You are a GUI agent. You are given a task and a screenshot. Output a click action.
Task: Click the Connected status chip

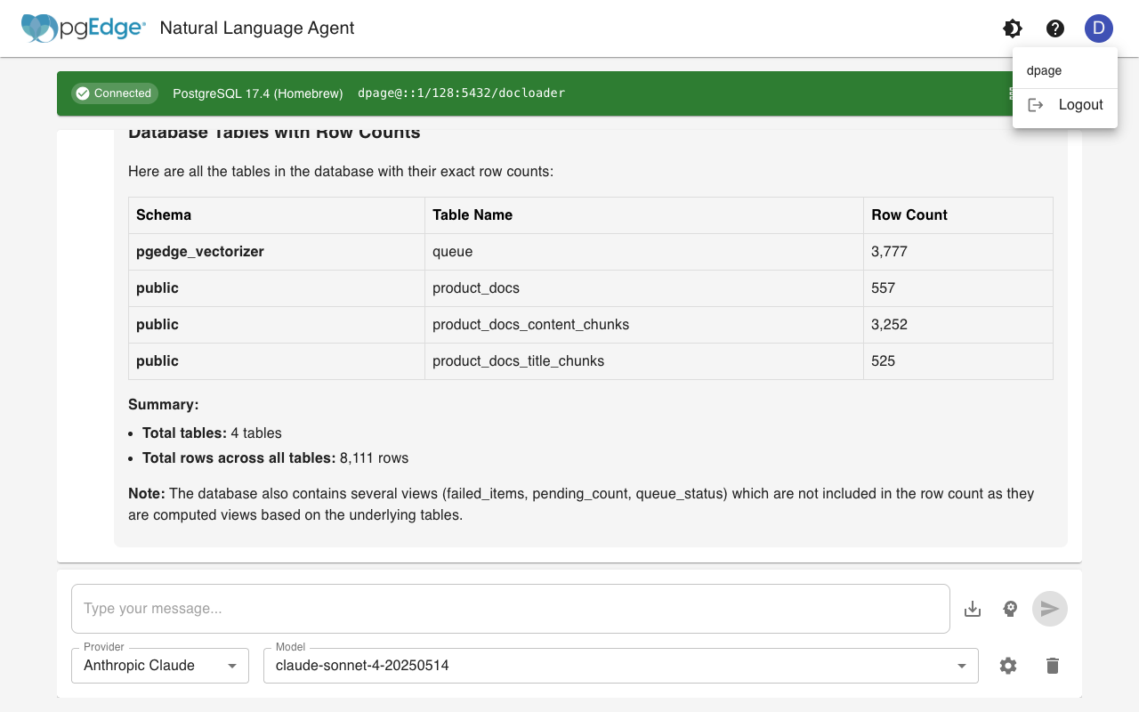click(114, 93)
